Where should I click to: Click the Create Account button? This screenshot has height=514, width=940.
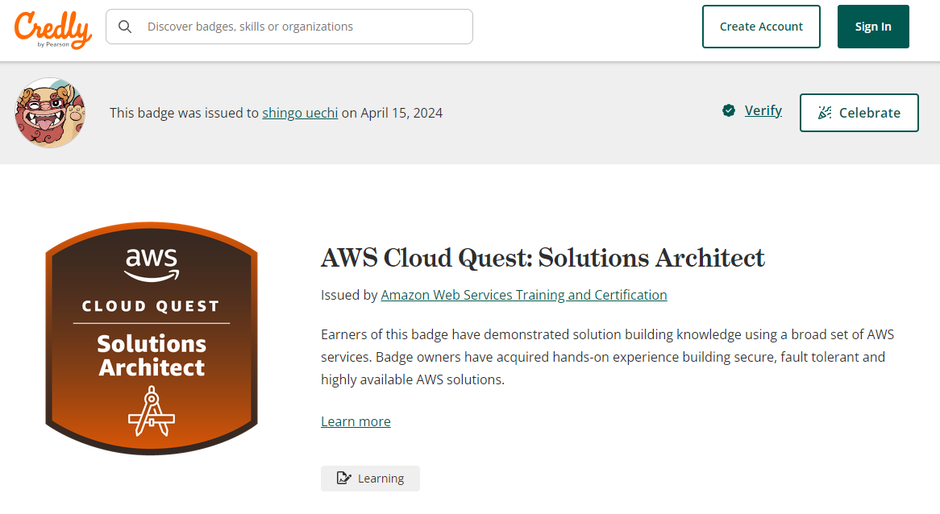click(x=761, y=27)
